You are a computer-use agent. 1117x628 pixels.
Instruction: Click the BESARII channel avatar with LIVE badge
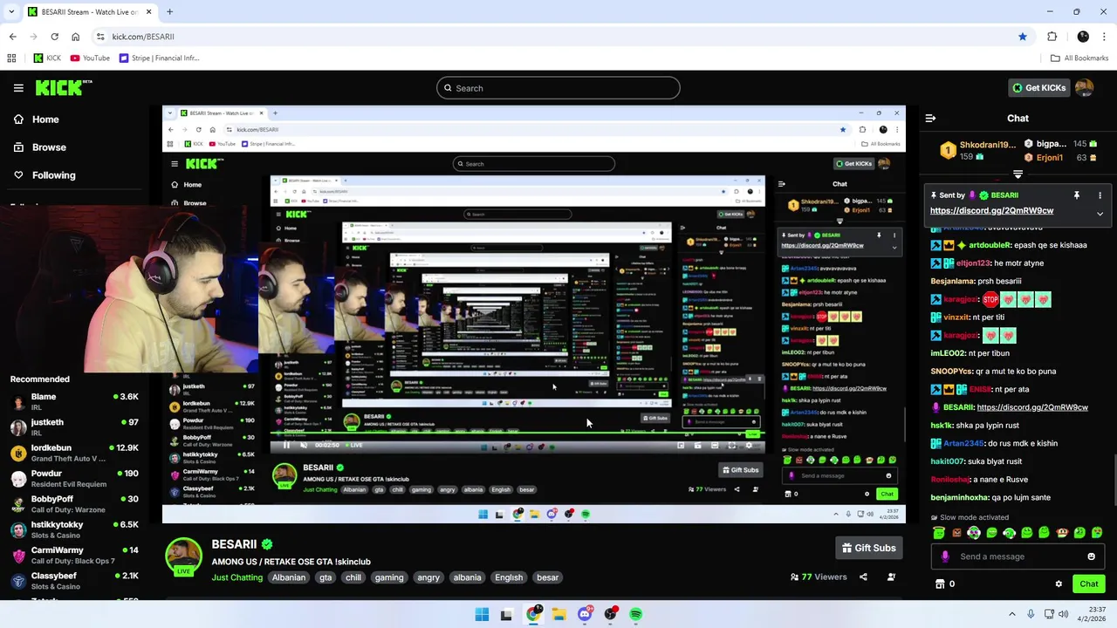(183, 556)
